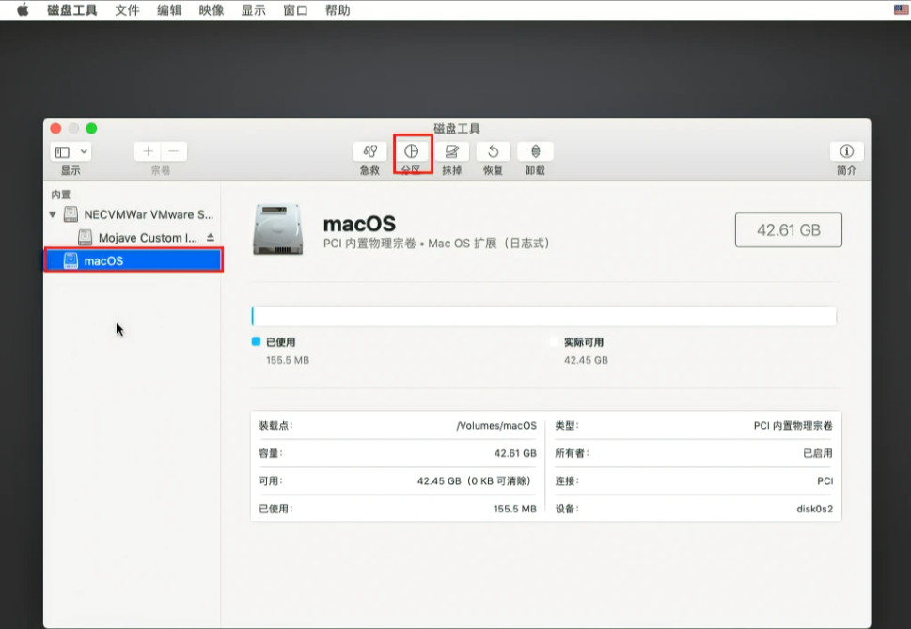Screen dimensions: 911x629
Task: Click the disk usage bar
Action: pyautogui.click(x=543, y=316)
